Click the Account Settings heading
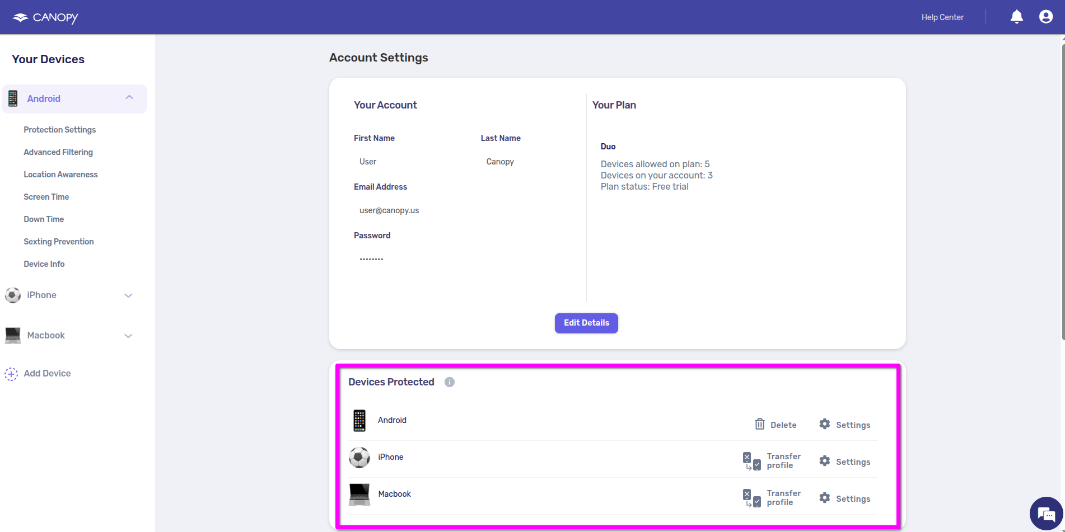1065x532 pixels. (379, 58)
